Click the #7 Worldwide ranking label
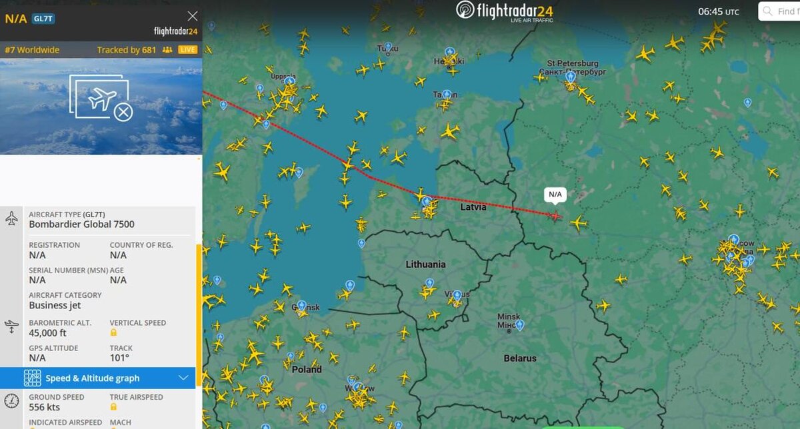 pos(32,50)
